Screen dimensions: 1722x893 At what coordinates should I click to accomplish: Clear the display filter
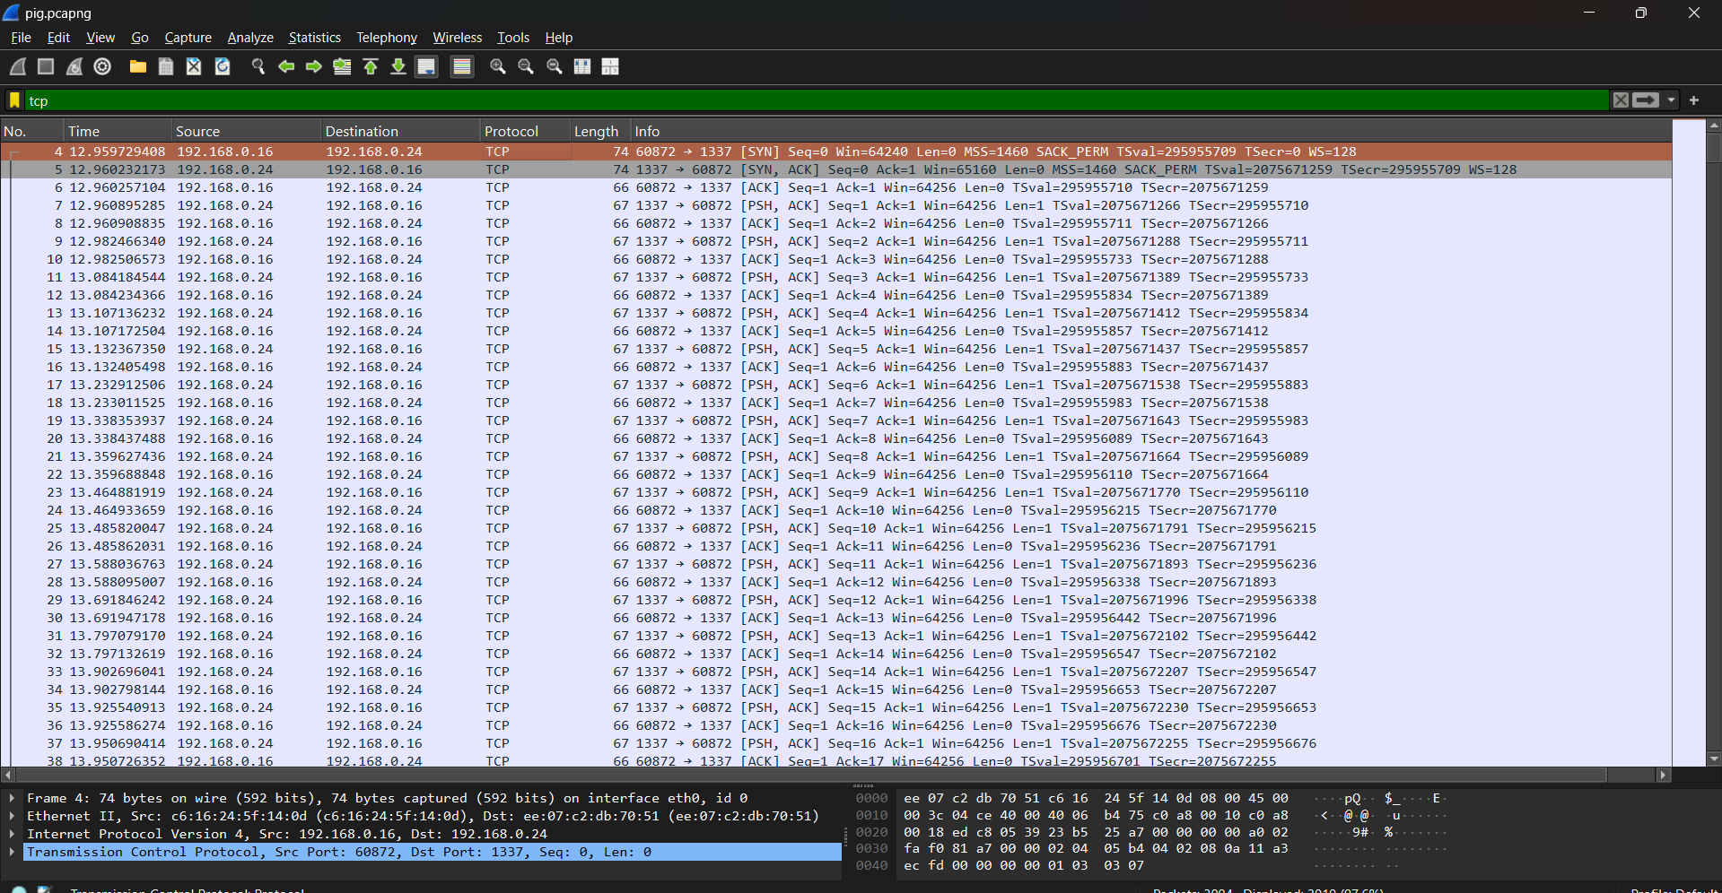coord(1621,100)
